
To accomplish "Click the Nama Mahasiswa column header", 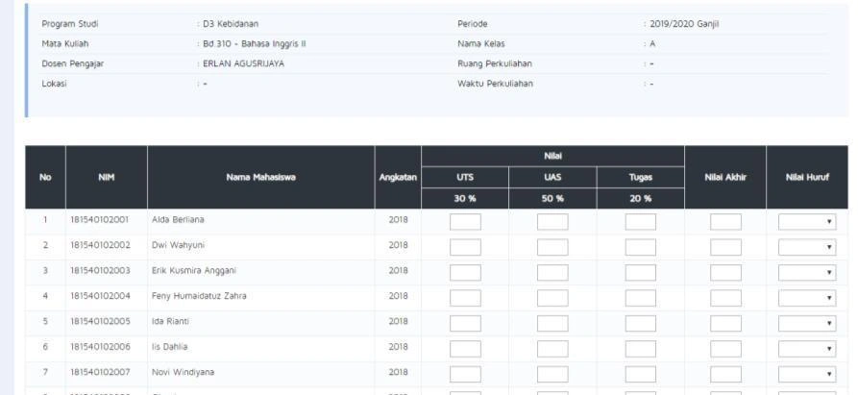I will [x=261, y=177].
